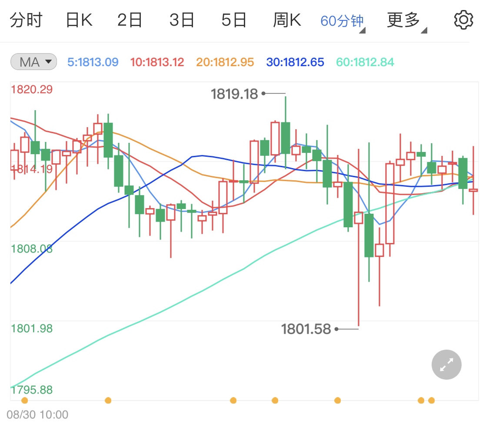Click MA 10:1813.12 value
The image size is (489, 428).
157,62
